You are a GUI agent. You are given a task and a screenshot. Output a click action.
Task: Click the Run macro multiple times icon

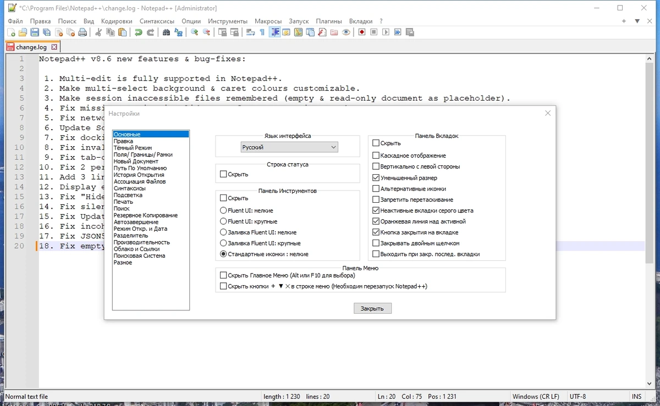[398, 32]
